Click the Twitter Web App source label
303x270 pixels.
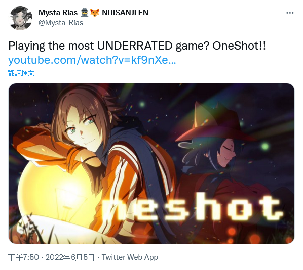130,257
